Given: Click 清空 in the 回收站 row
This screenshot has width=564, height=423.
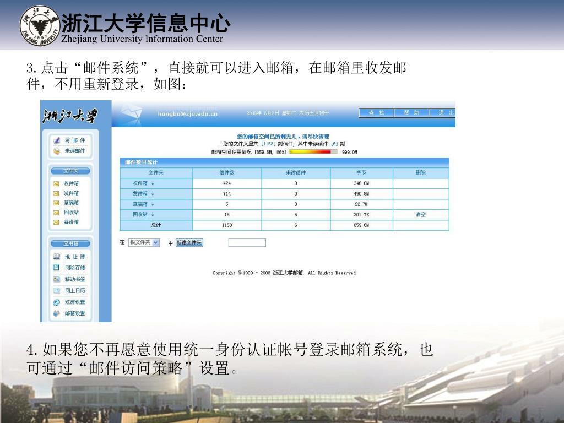Looking at the screenshot, I should [420, 214].
